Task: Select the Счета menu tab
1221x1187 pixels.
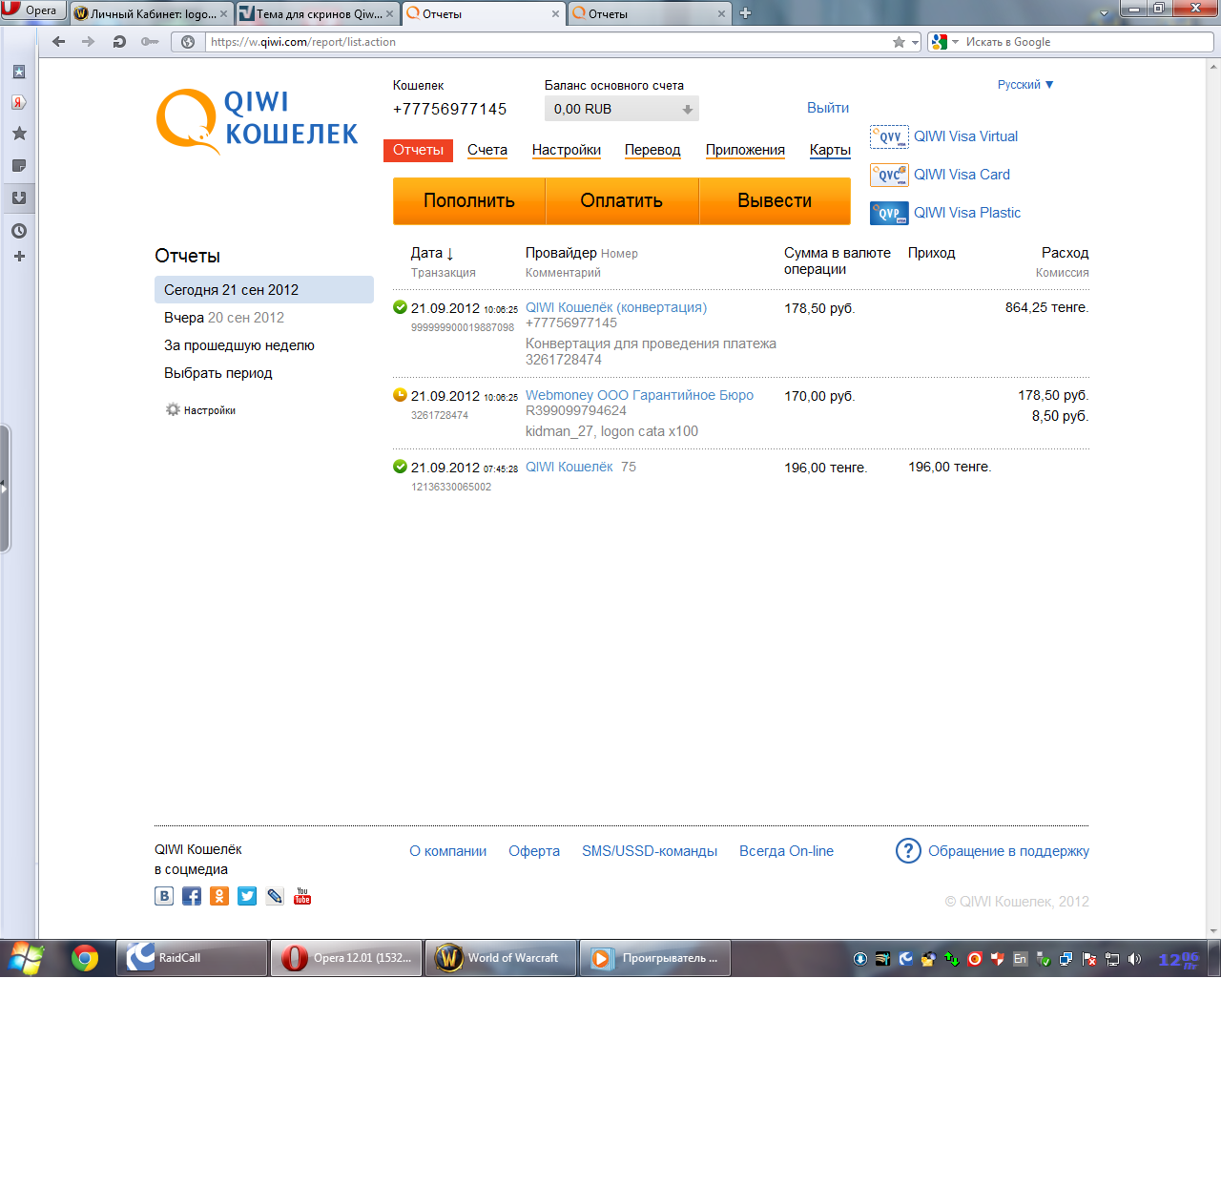Action: click(487, 150)
